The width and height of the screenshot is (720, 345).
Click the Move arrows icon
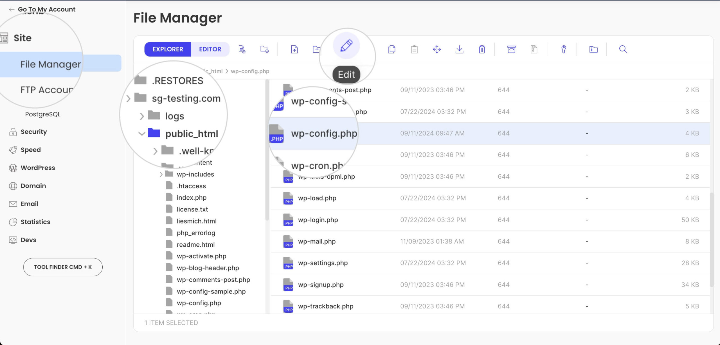pyautogui.click(x=437, y=49)
